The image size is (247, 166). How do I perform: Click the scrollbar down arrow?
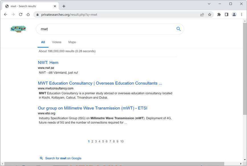click(x=245, y=160)
